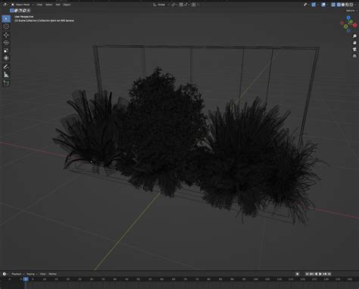The image size is (359, 289).
Task: Open the timeline View menu
Action: click(42, 274)
